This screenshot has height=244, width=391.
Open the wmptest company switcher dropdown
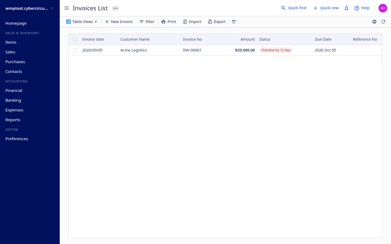click(x=29, y=8)
